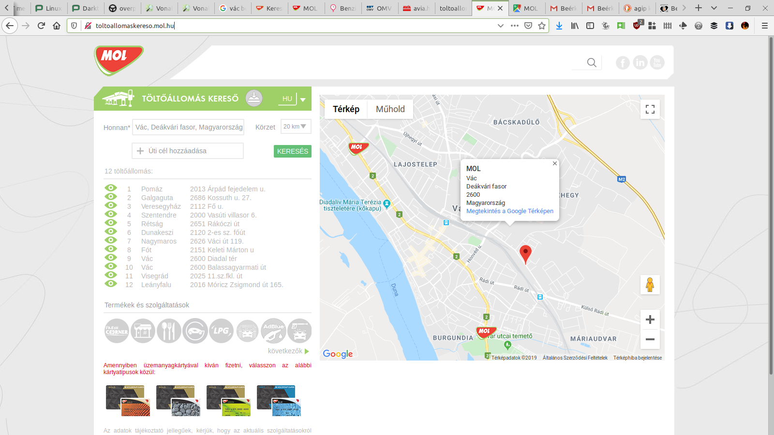
Task: Toggle visibility eye for Rétság station
Action: 111,223
